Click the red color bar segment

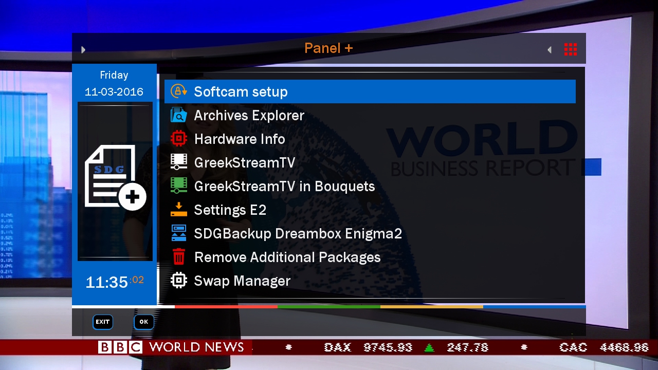226,307
